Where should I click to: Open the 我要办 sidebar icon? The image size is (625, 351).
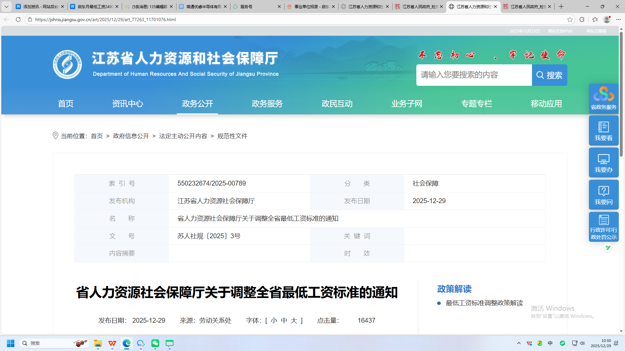tap(604, 162)
